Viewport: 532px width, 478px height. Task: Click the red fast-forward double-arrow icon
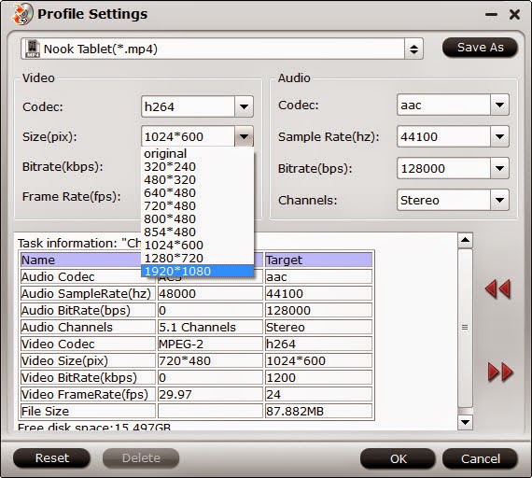tap(500, 373)
